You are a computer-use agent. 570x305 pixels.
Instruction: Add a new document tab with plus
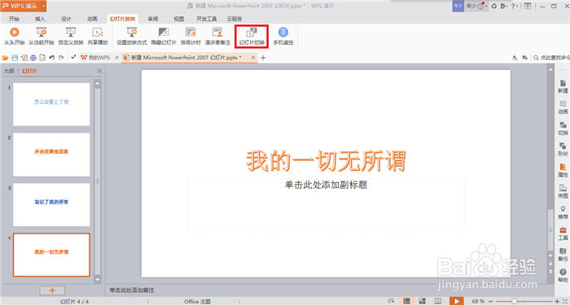263,58
